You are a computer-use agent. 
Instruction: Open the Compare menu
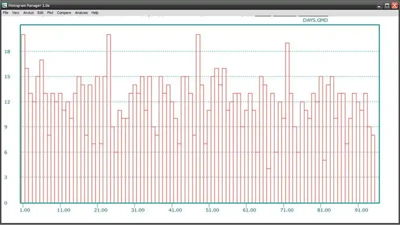[64, 13]
